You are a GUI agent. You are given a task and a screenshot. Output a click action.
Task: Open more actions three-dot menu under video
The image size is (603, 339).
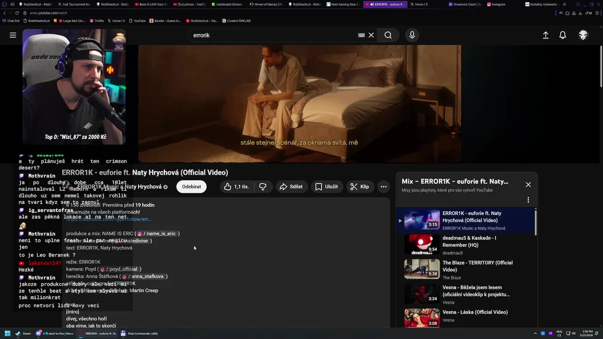coord(383,187)
